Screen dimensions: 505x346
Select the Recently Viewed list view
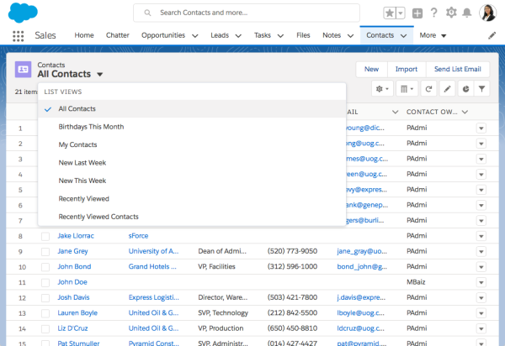(192, 199)
